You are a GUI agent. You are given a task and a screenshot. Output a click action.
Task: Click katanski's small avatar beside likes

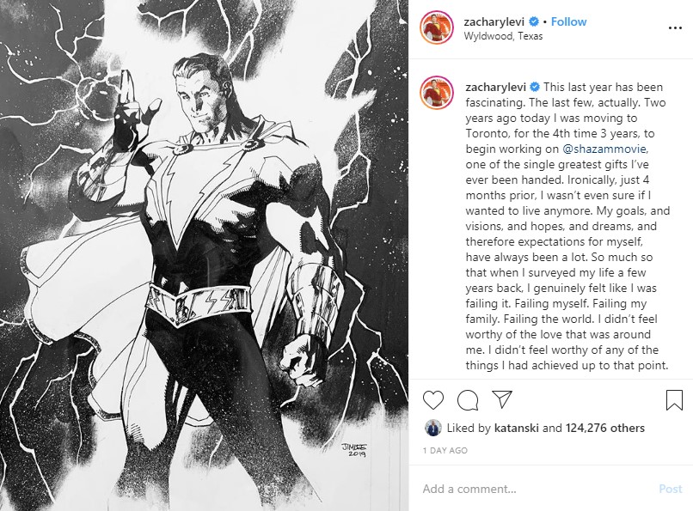(433, 428)
